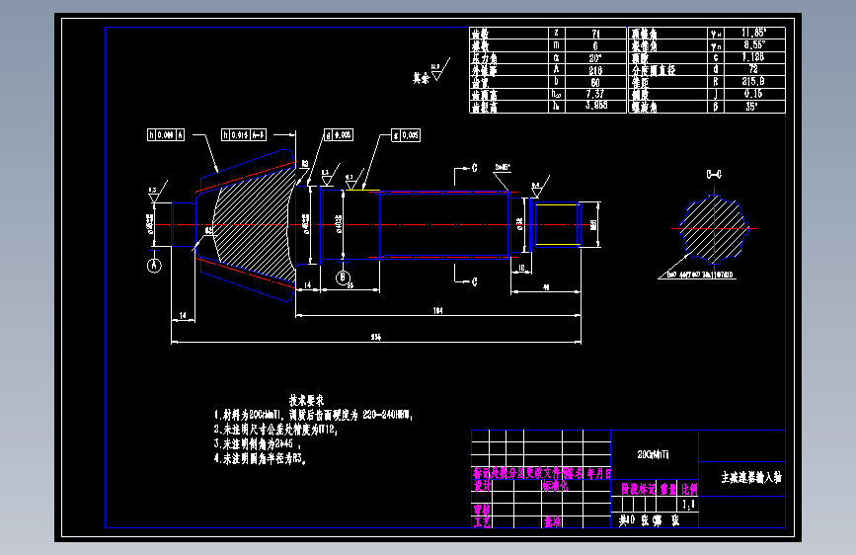
Task: Click the 14 dimension below the left shaft end
Action: [x=183, y=315]
